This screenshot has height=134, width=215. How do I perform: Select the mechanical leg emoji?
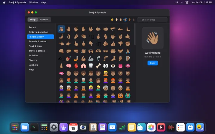(x=98, y=59)
